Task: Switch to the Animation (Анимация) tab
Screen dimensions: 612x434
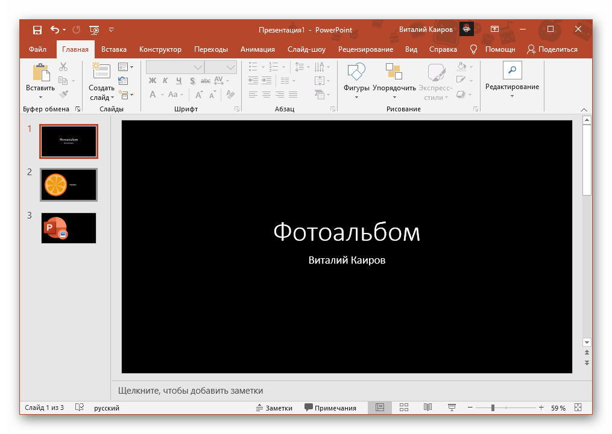Action: coord(257,49)
